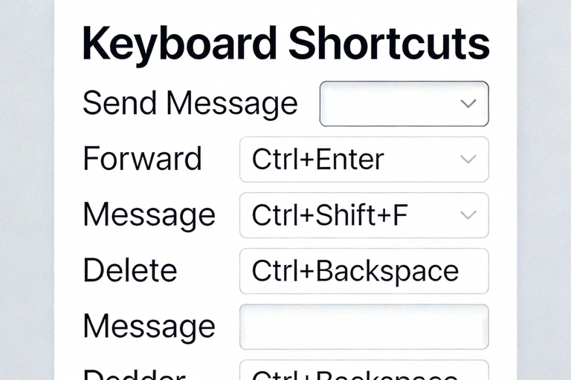Screen dimensions: 571x380
Task: Click the chevron in the Send Message dropdown
Action: (x=468, y=104)
